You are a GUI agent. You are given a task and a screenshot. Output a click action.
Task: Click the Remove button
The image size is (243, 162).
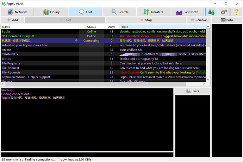199,20
